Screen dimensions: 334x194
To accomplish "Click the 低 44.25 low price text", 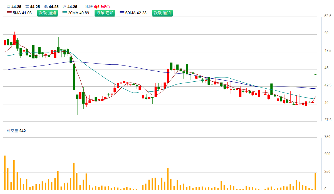I will (x=51, y=7).
